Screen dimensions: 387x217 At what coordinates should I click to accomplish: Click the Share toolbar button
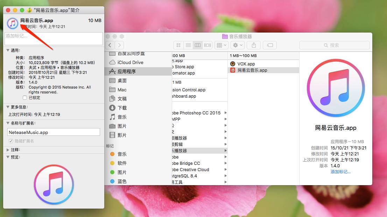pos(254,45)
